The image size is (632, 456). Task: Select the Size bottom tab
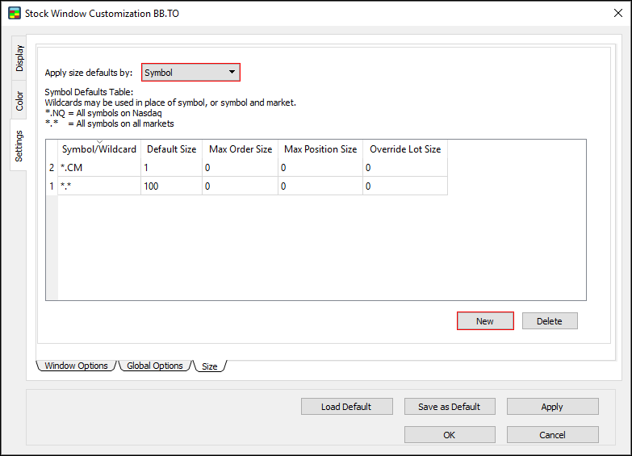pos(210,366)
